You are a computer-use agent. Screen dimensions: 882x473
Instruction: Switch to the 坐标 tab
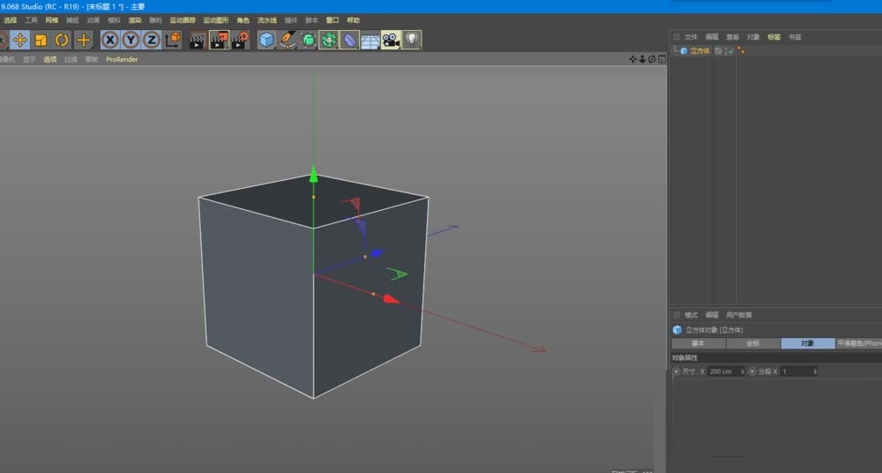[752, 343]
